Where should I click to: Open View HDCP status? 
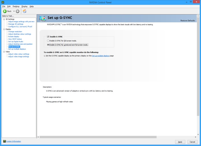[15, 39]
